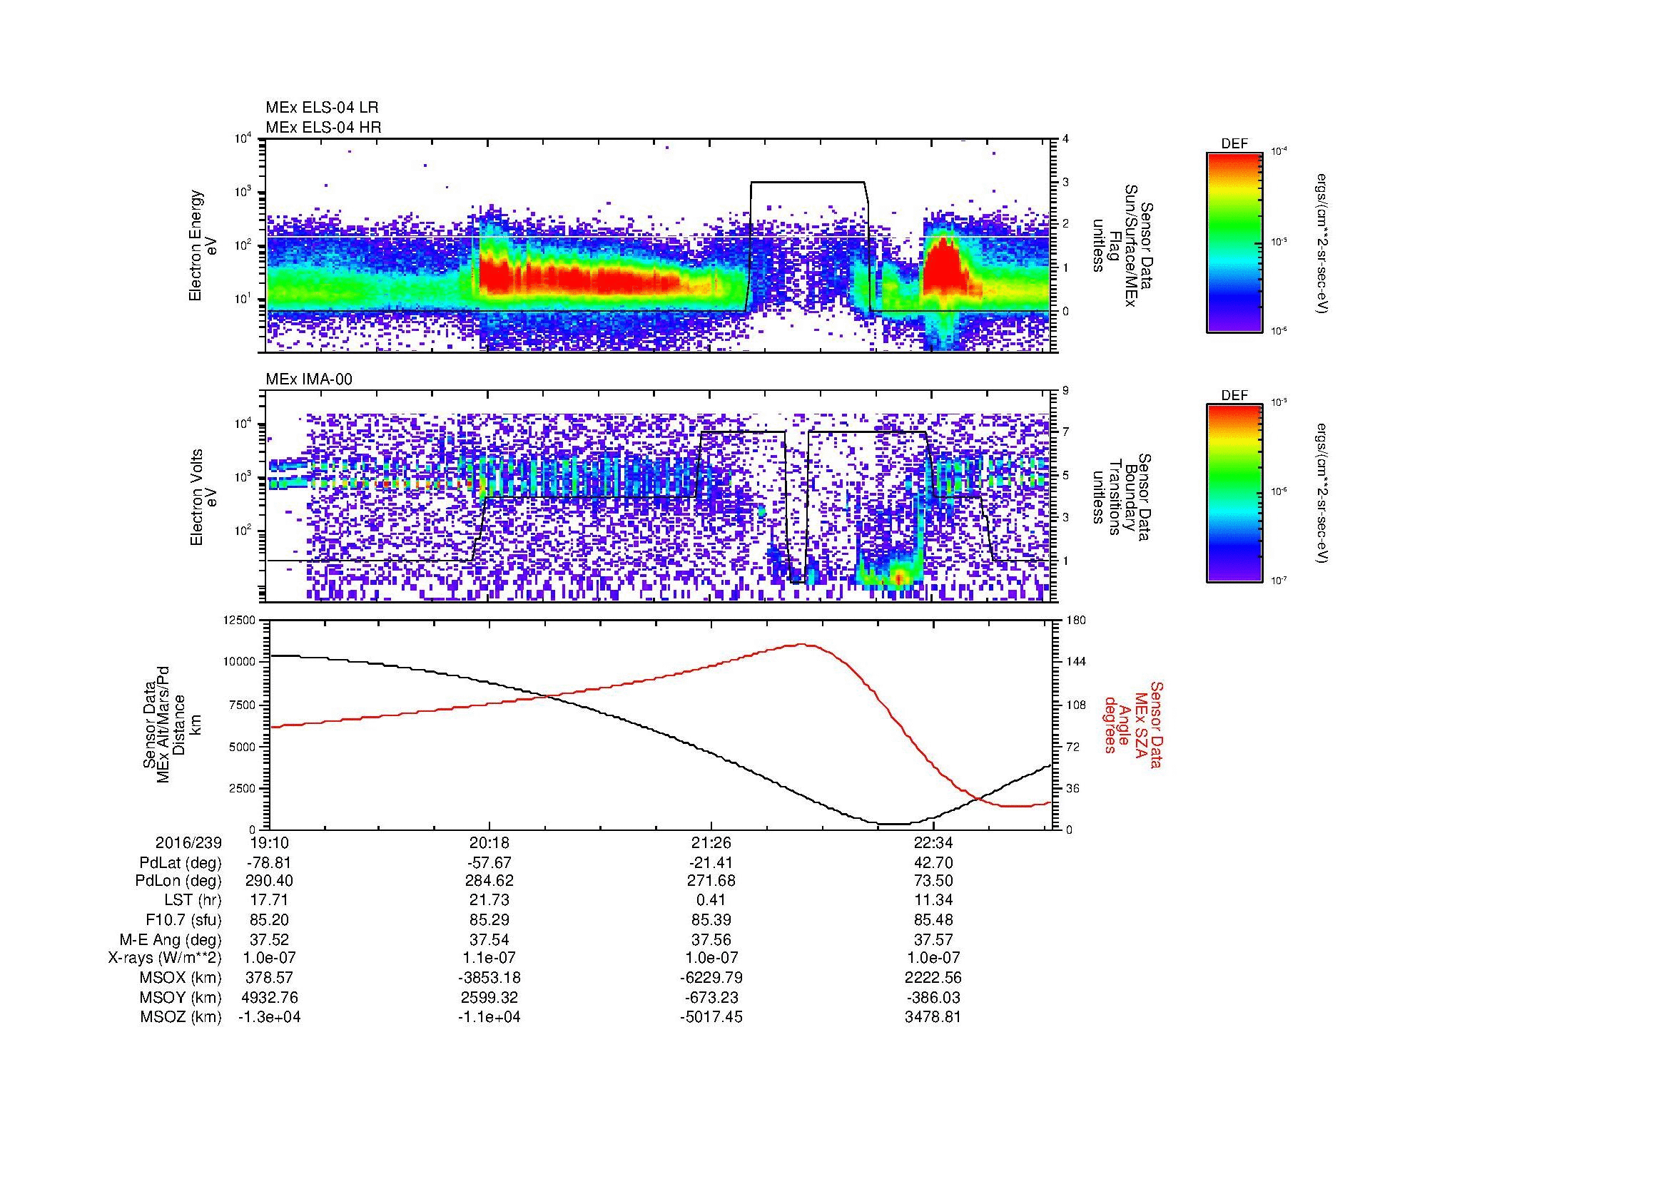The image size is (1669, 1179).
Task: Click the F10.7 value 85.20
Action: click(270, 919)
